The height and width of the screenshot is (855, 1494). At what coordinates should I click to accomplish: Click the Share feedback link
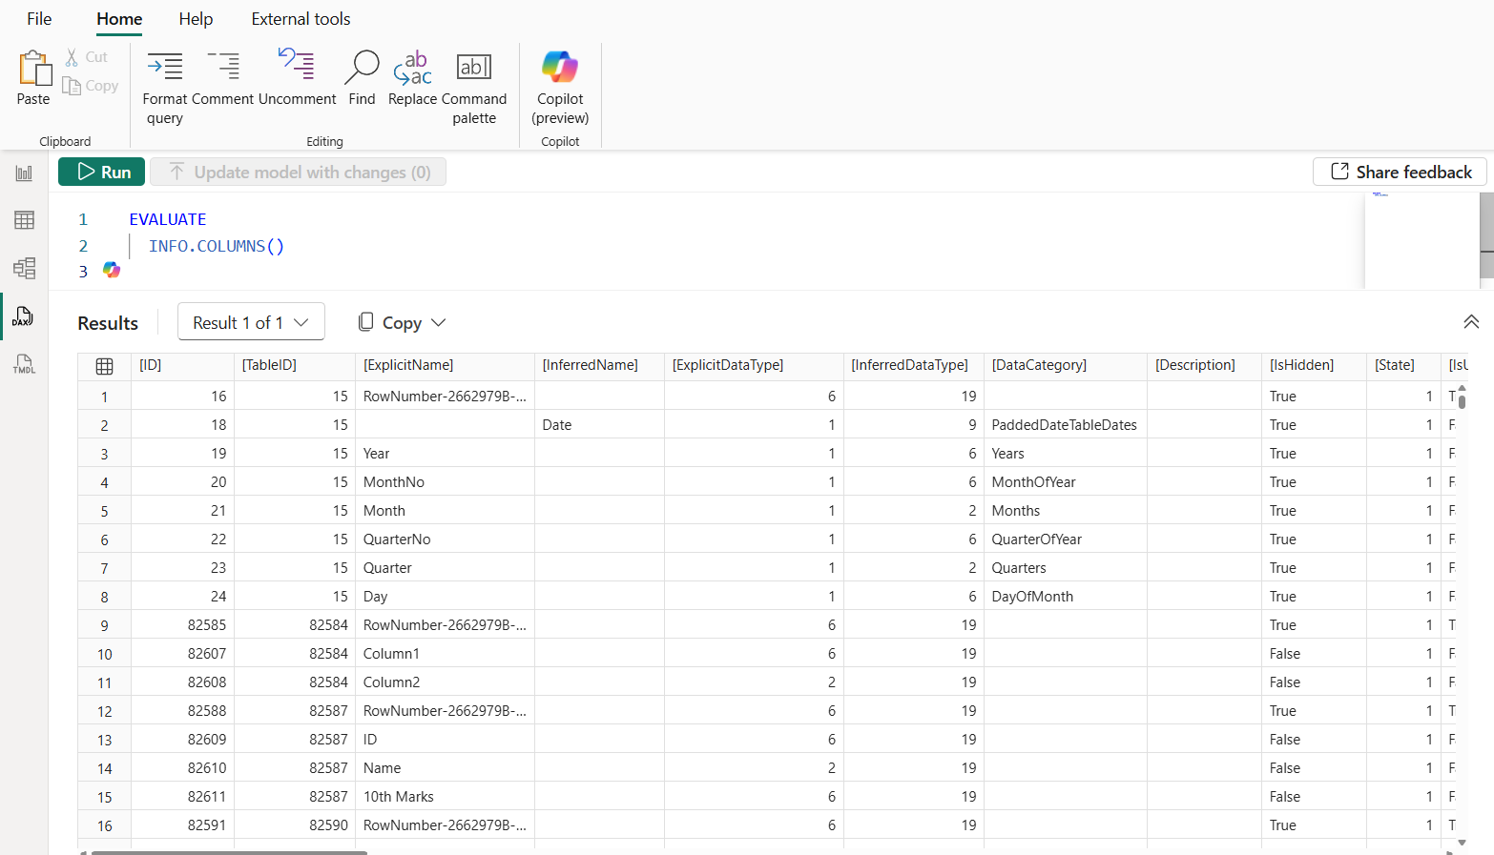coord(1400,172)
